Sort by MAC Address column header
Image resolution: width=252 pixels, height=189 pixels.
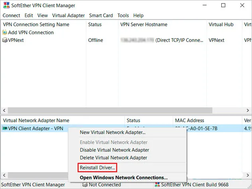pyautogui.click(x=189, y=121)
